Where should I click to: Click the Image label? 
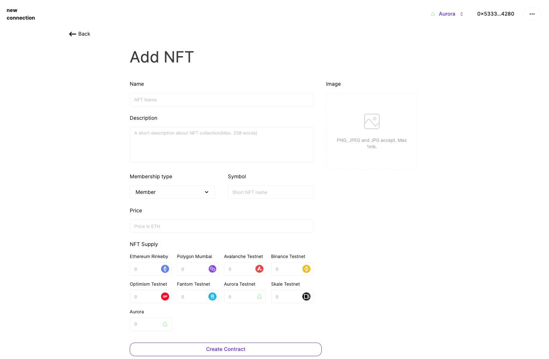coord(333,84)
